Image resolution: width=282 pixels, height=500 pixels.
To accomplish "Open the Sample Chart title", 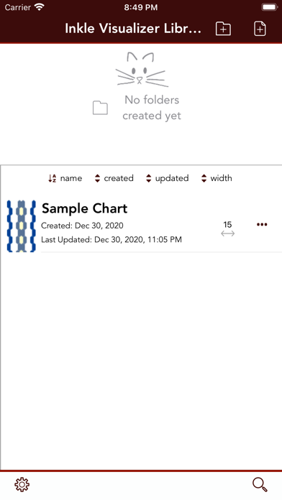I will click(85, 208).
